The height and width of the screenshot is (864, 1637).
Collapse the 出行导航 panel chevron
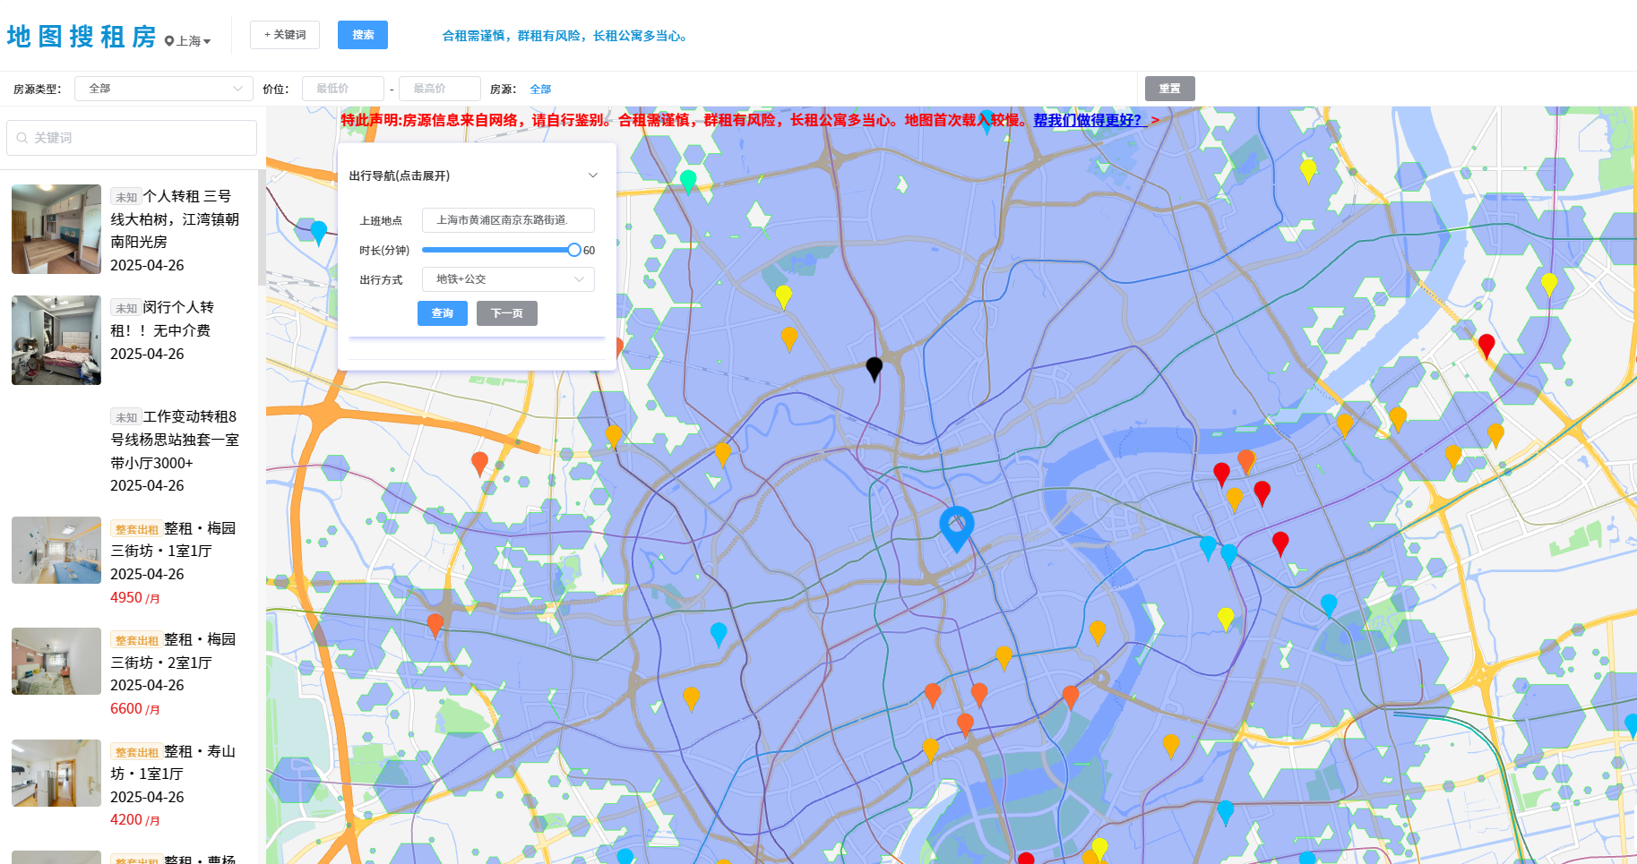click(x=592, y=175)
